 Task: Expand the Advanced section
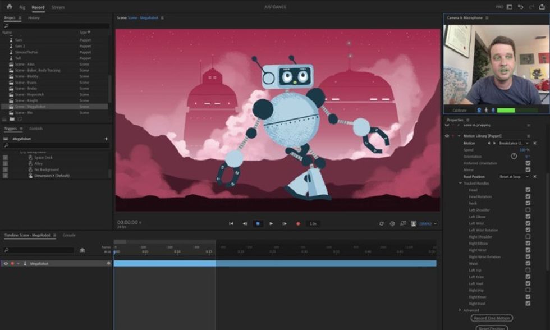460,310
